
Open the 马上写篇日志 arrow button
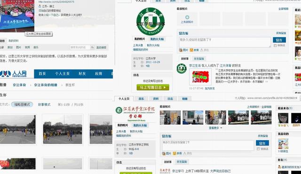coord(153,88)
